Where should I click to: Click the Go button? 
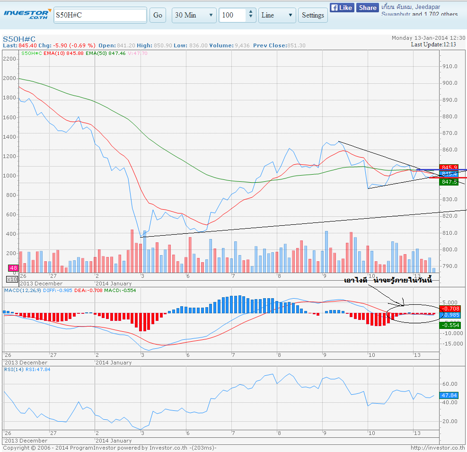tap(158, 15)
